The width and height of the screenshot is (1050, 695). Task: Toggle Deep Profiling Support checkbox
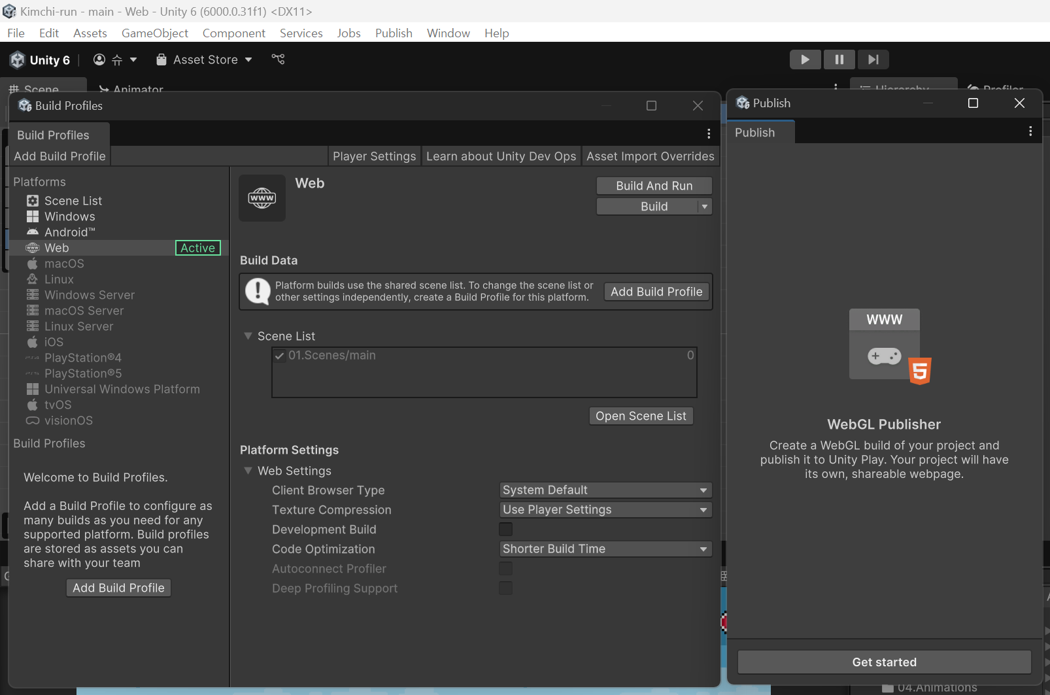click(x=506, y=588)
